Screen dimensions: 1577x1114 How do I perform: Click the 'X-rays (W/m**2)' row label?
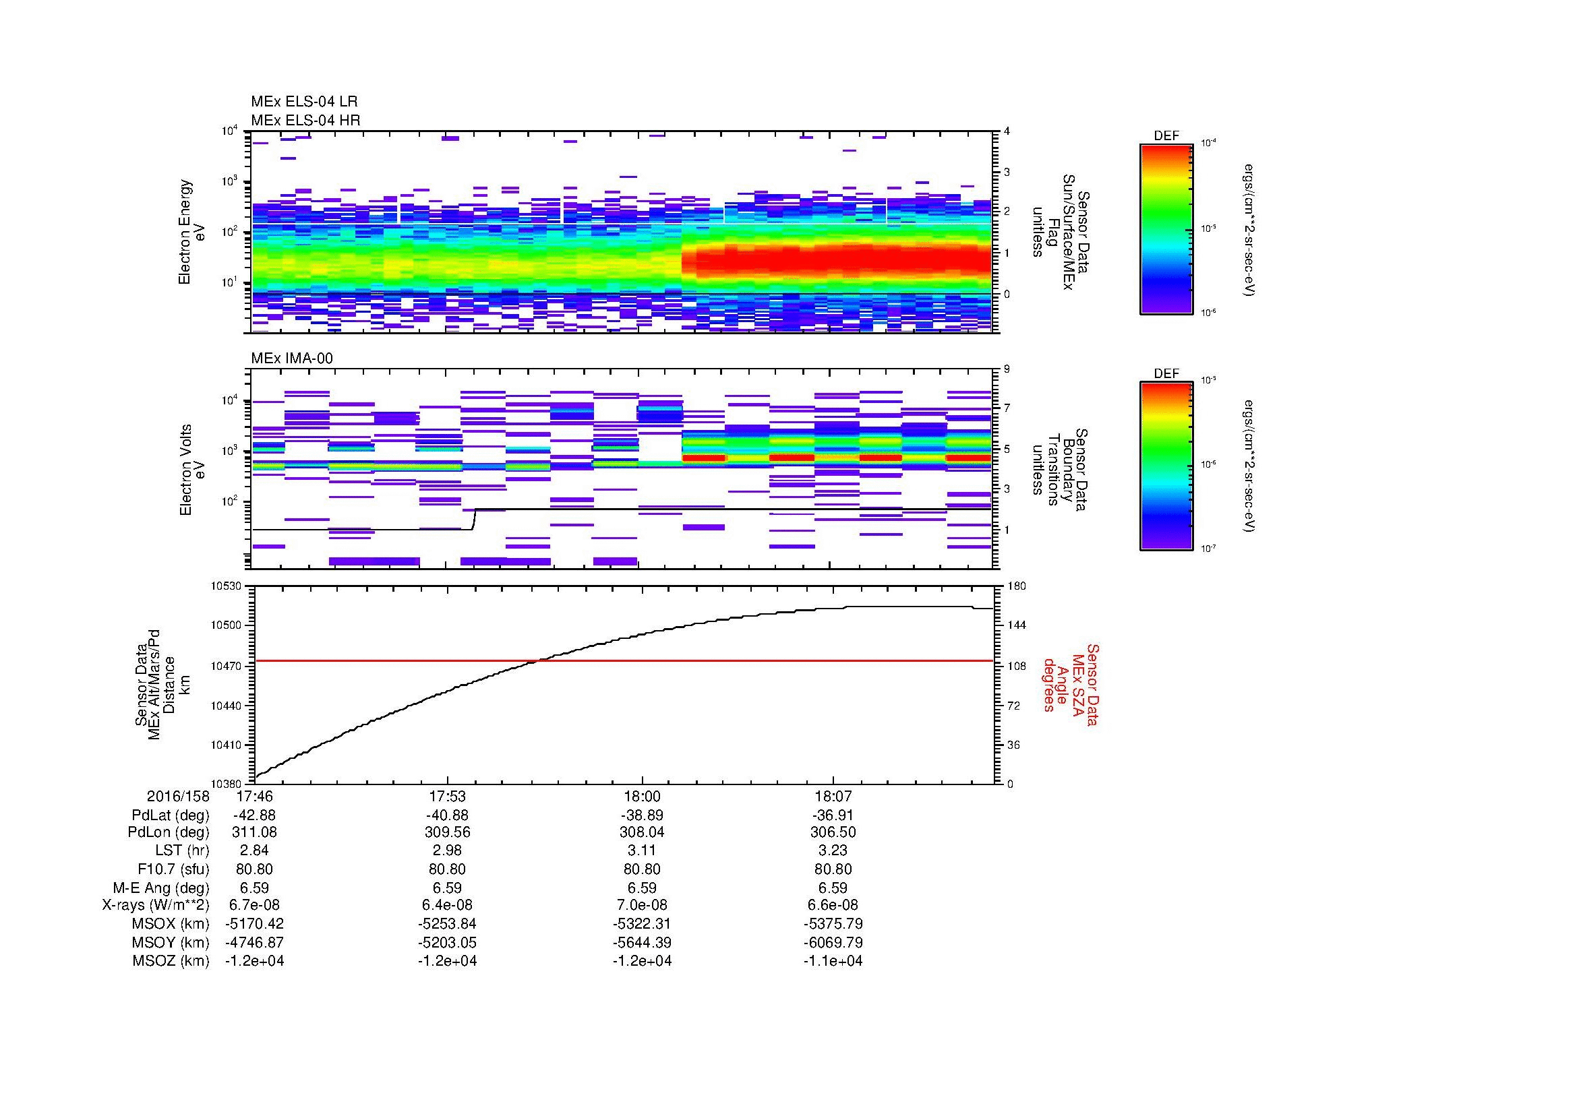pyautogui.click(x=156, y=905)
